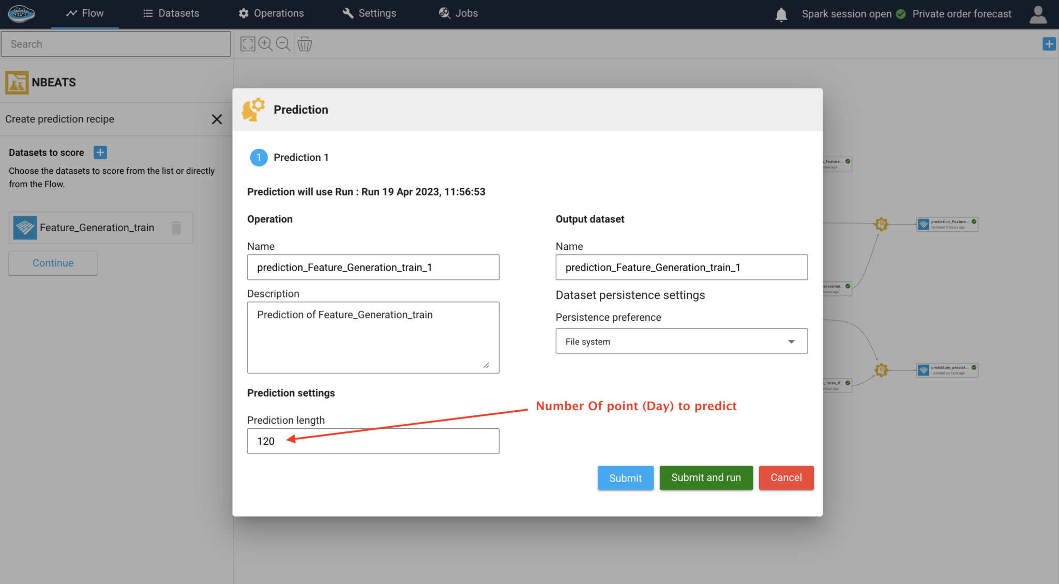Click the fit-to-screen icon in the flow toolbar
1059x584 pixels.
click(248, 43)
